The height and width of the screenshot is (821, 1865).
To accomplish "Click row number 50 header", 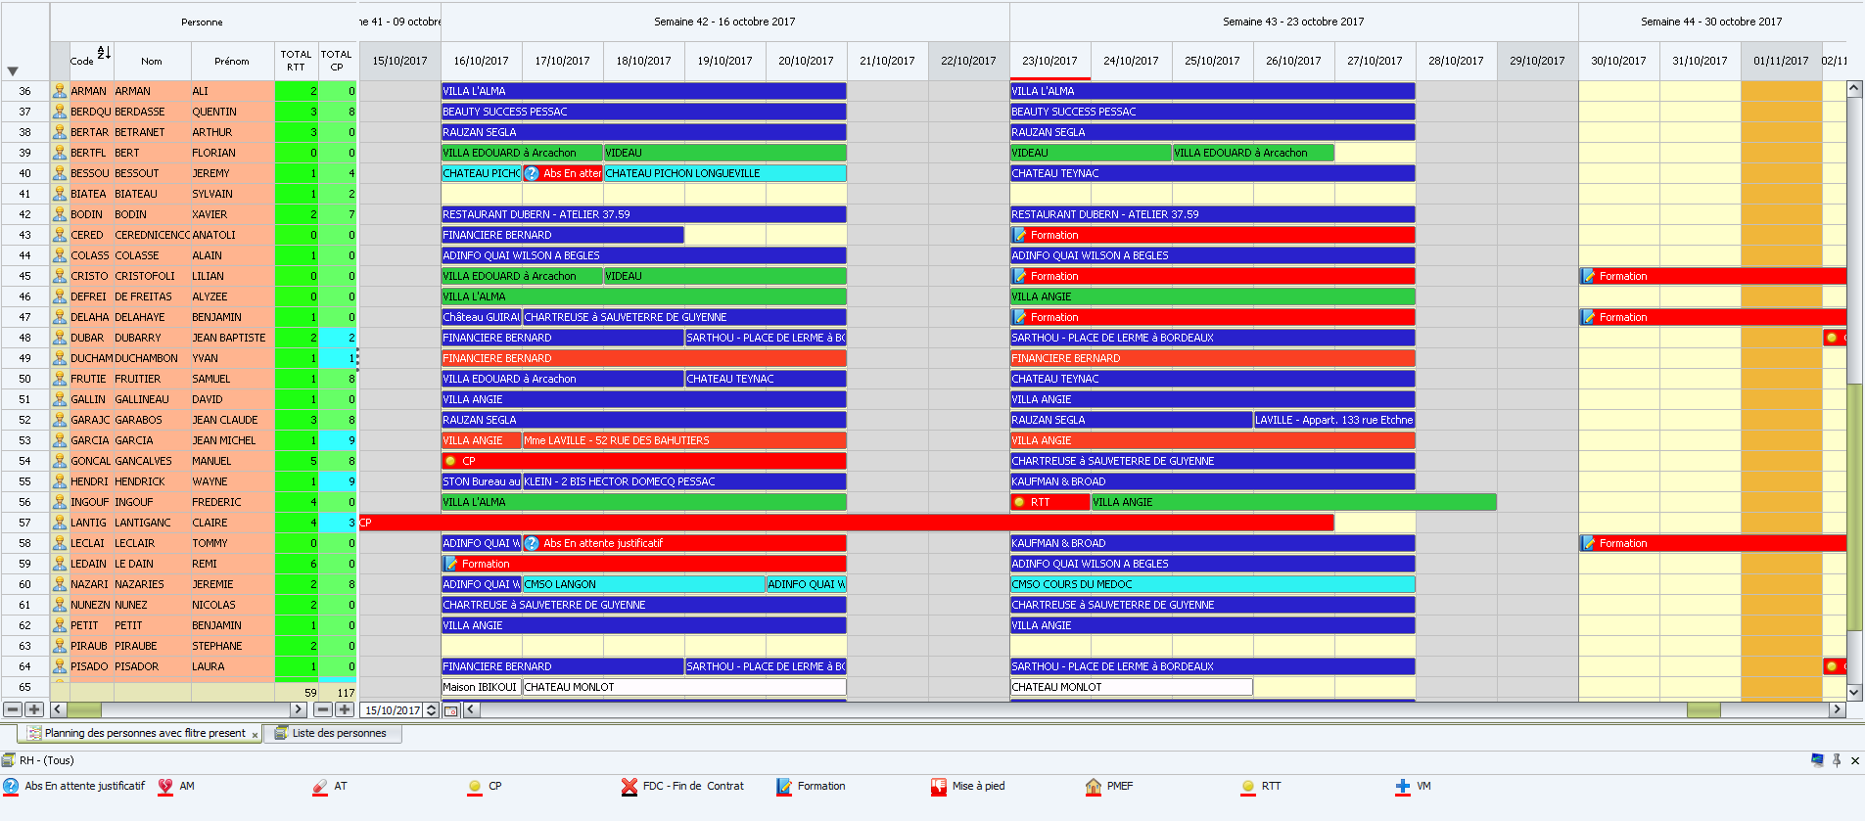I will [x=25, y=379].
